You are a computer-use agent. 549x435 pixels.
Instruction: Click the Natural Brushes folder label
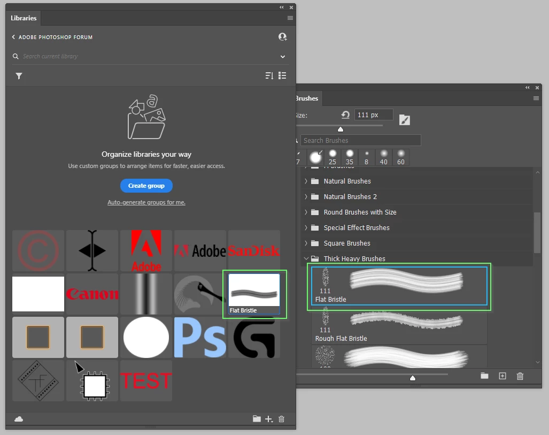[x=347, y=181]
